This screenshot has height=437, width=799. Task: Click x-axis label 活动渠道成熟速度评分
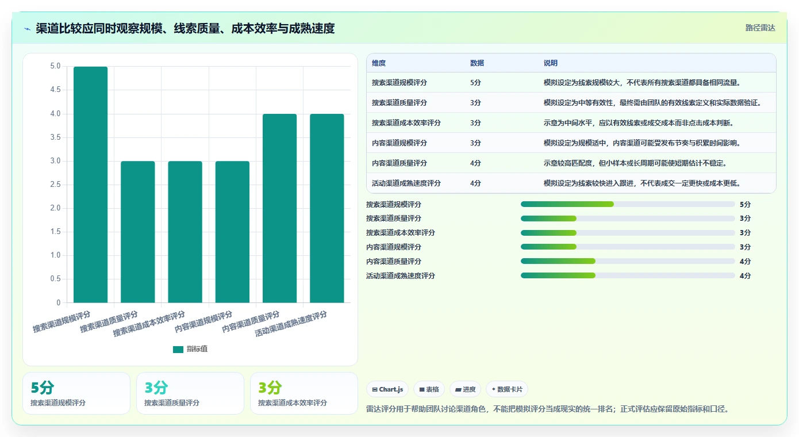point(291,324)
